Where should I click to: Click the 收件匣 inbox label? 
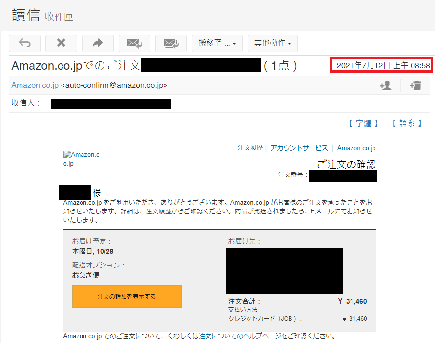pyautogui.click(x=59, y=17)
